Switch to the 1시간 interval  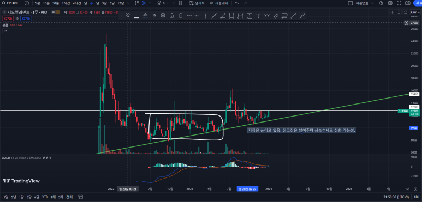66,3
